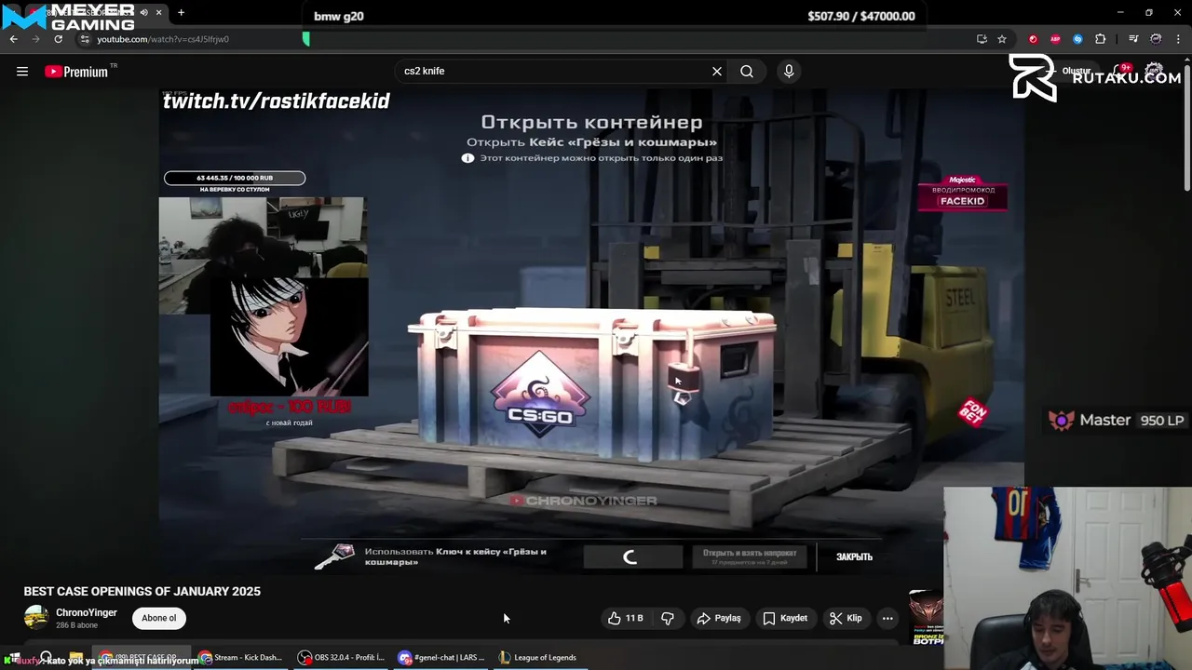Open the ABP adblock extension

coord(1055,39)
